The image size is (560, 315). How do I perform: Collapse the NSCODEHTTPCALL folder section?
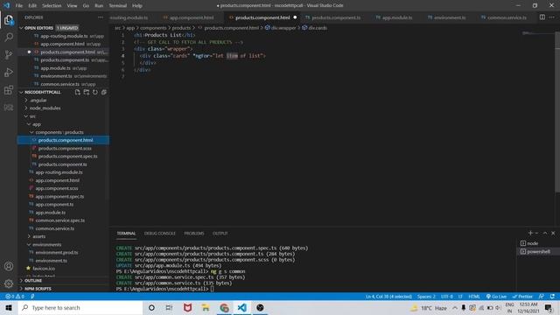pos(43,92)
